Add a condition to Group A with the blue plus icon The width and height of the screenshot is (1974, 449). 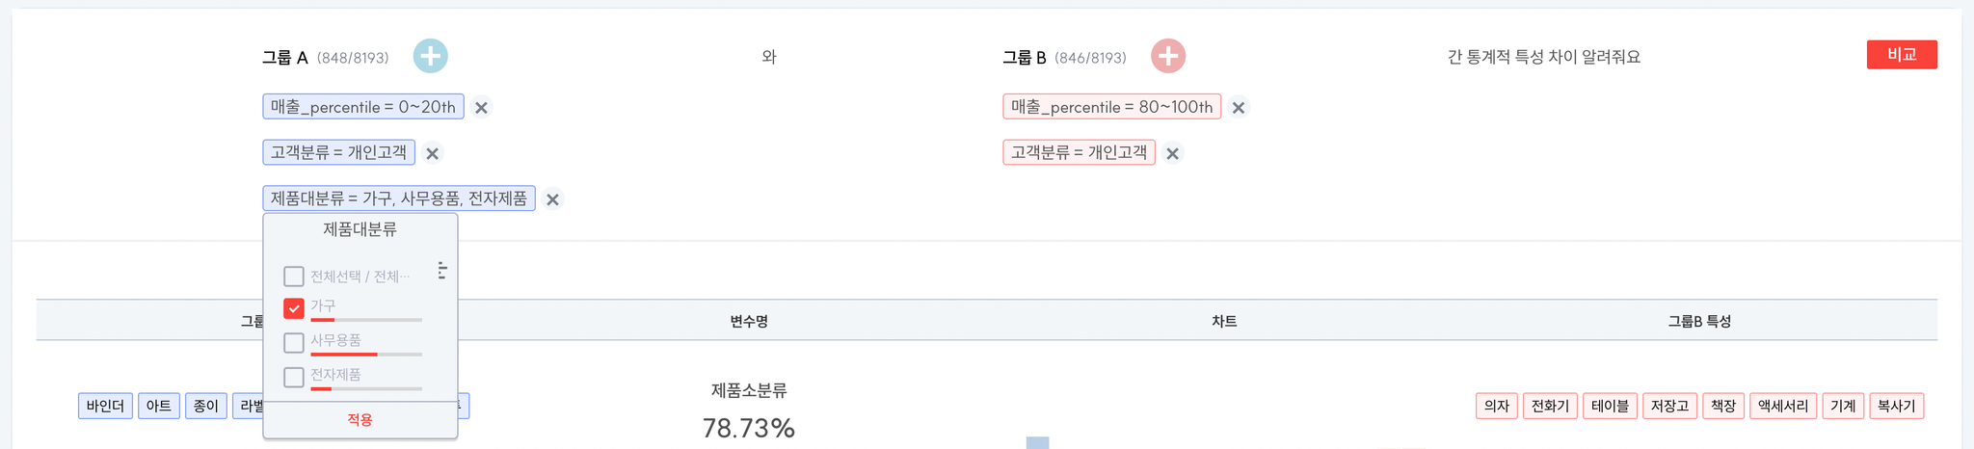(x=430, y=56)
